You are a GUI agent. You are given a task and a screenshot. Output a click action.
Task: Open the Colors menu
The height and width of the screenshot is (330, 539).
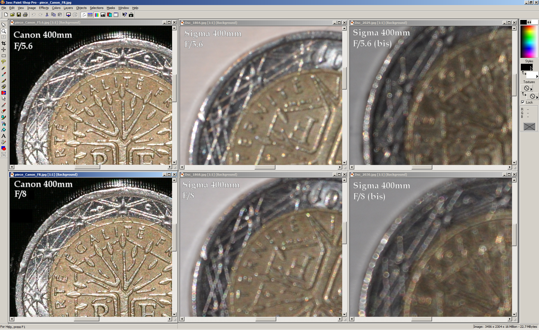pyautogui.click(x=56, y=8)
